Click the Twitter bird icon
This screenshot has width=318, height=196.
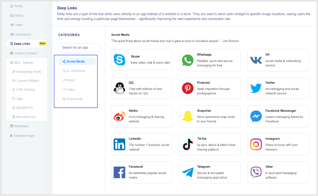[256, 88]
